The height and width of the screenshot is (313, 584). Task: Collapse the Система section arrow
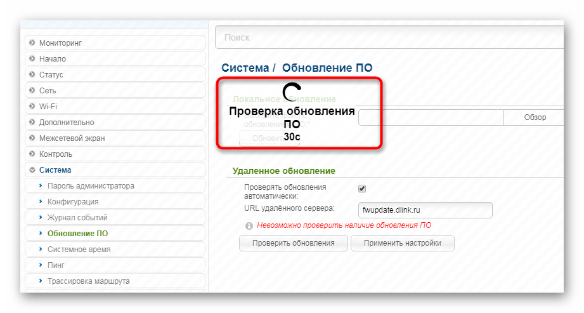[x=32, y=170]
